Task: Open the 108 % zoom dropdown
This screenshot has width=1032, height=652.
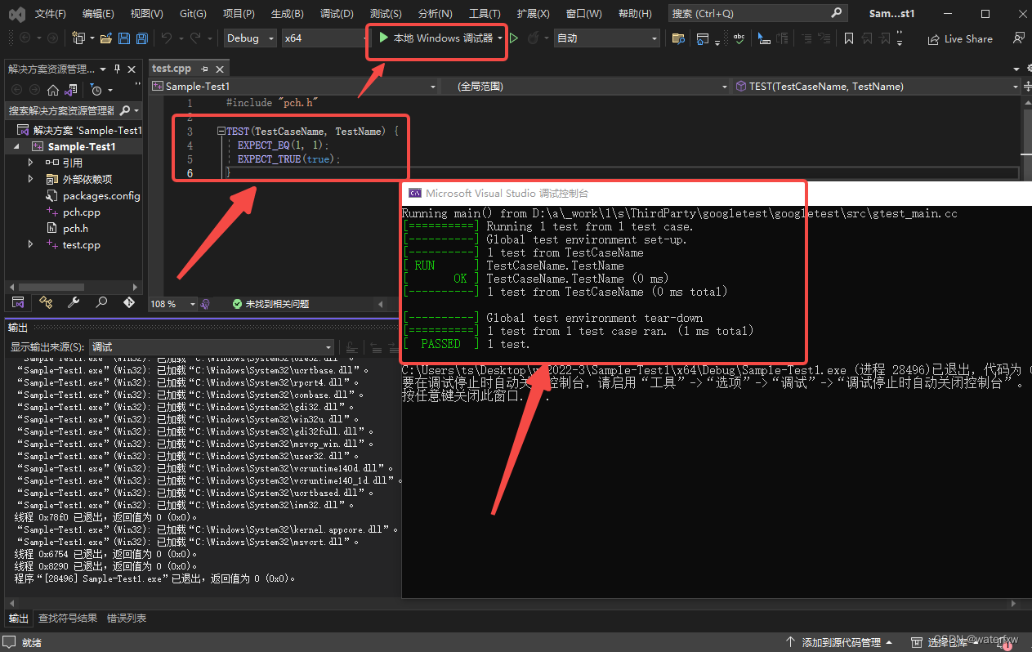Action: (x=172, y=304)
